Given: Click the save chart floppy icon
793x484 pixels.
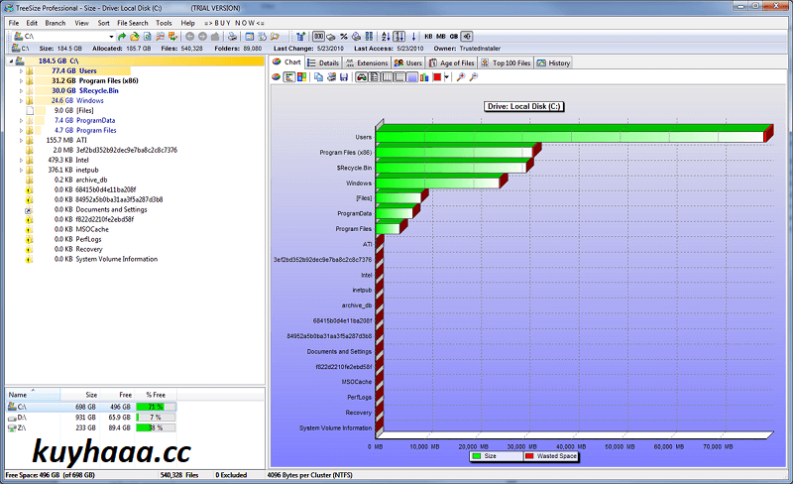Looking at the screenshot, I should pos(344,77).
